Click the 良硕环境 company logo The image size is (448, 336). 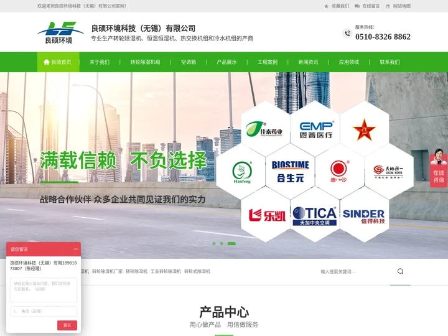coord(60,32)
